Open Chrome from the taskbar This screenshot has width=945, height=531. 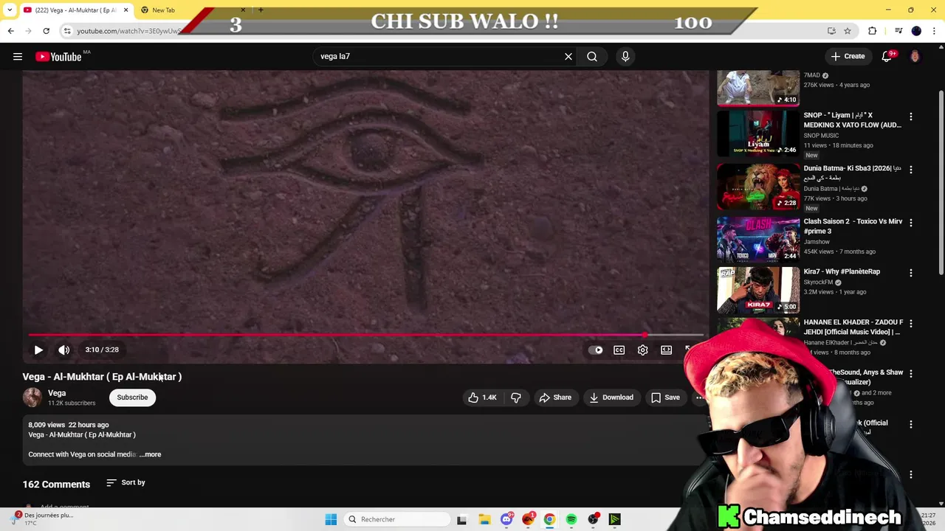pyautogui.click(x=549, y=519)
